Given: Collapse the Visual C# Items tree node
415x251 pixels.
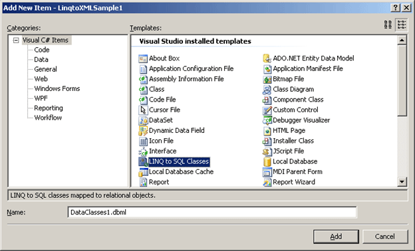Looking at the screenshot, I should click(16, 40).
